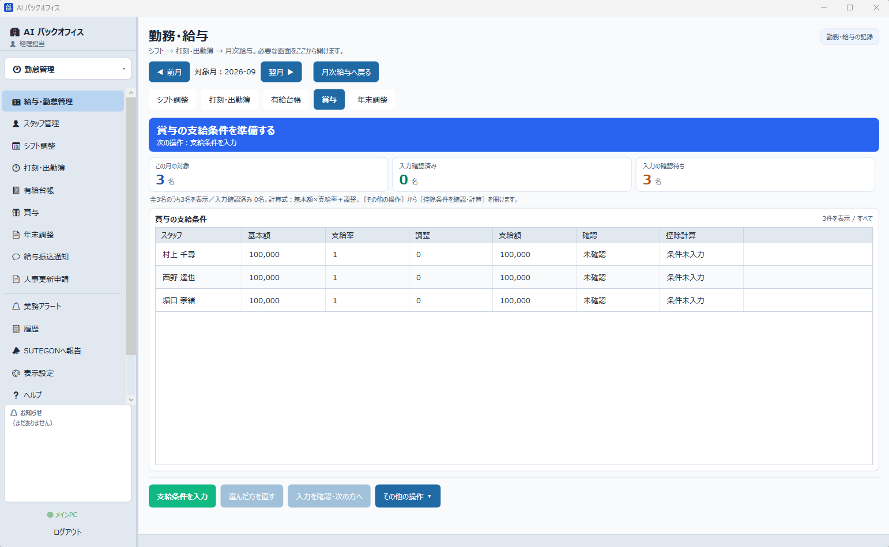The height and width of the screenshot is (547, 889).
Task: Switch to the シフト調整 tab
Action: click(x=172, y=100)
